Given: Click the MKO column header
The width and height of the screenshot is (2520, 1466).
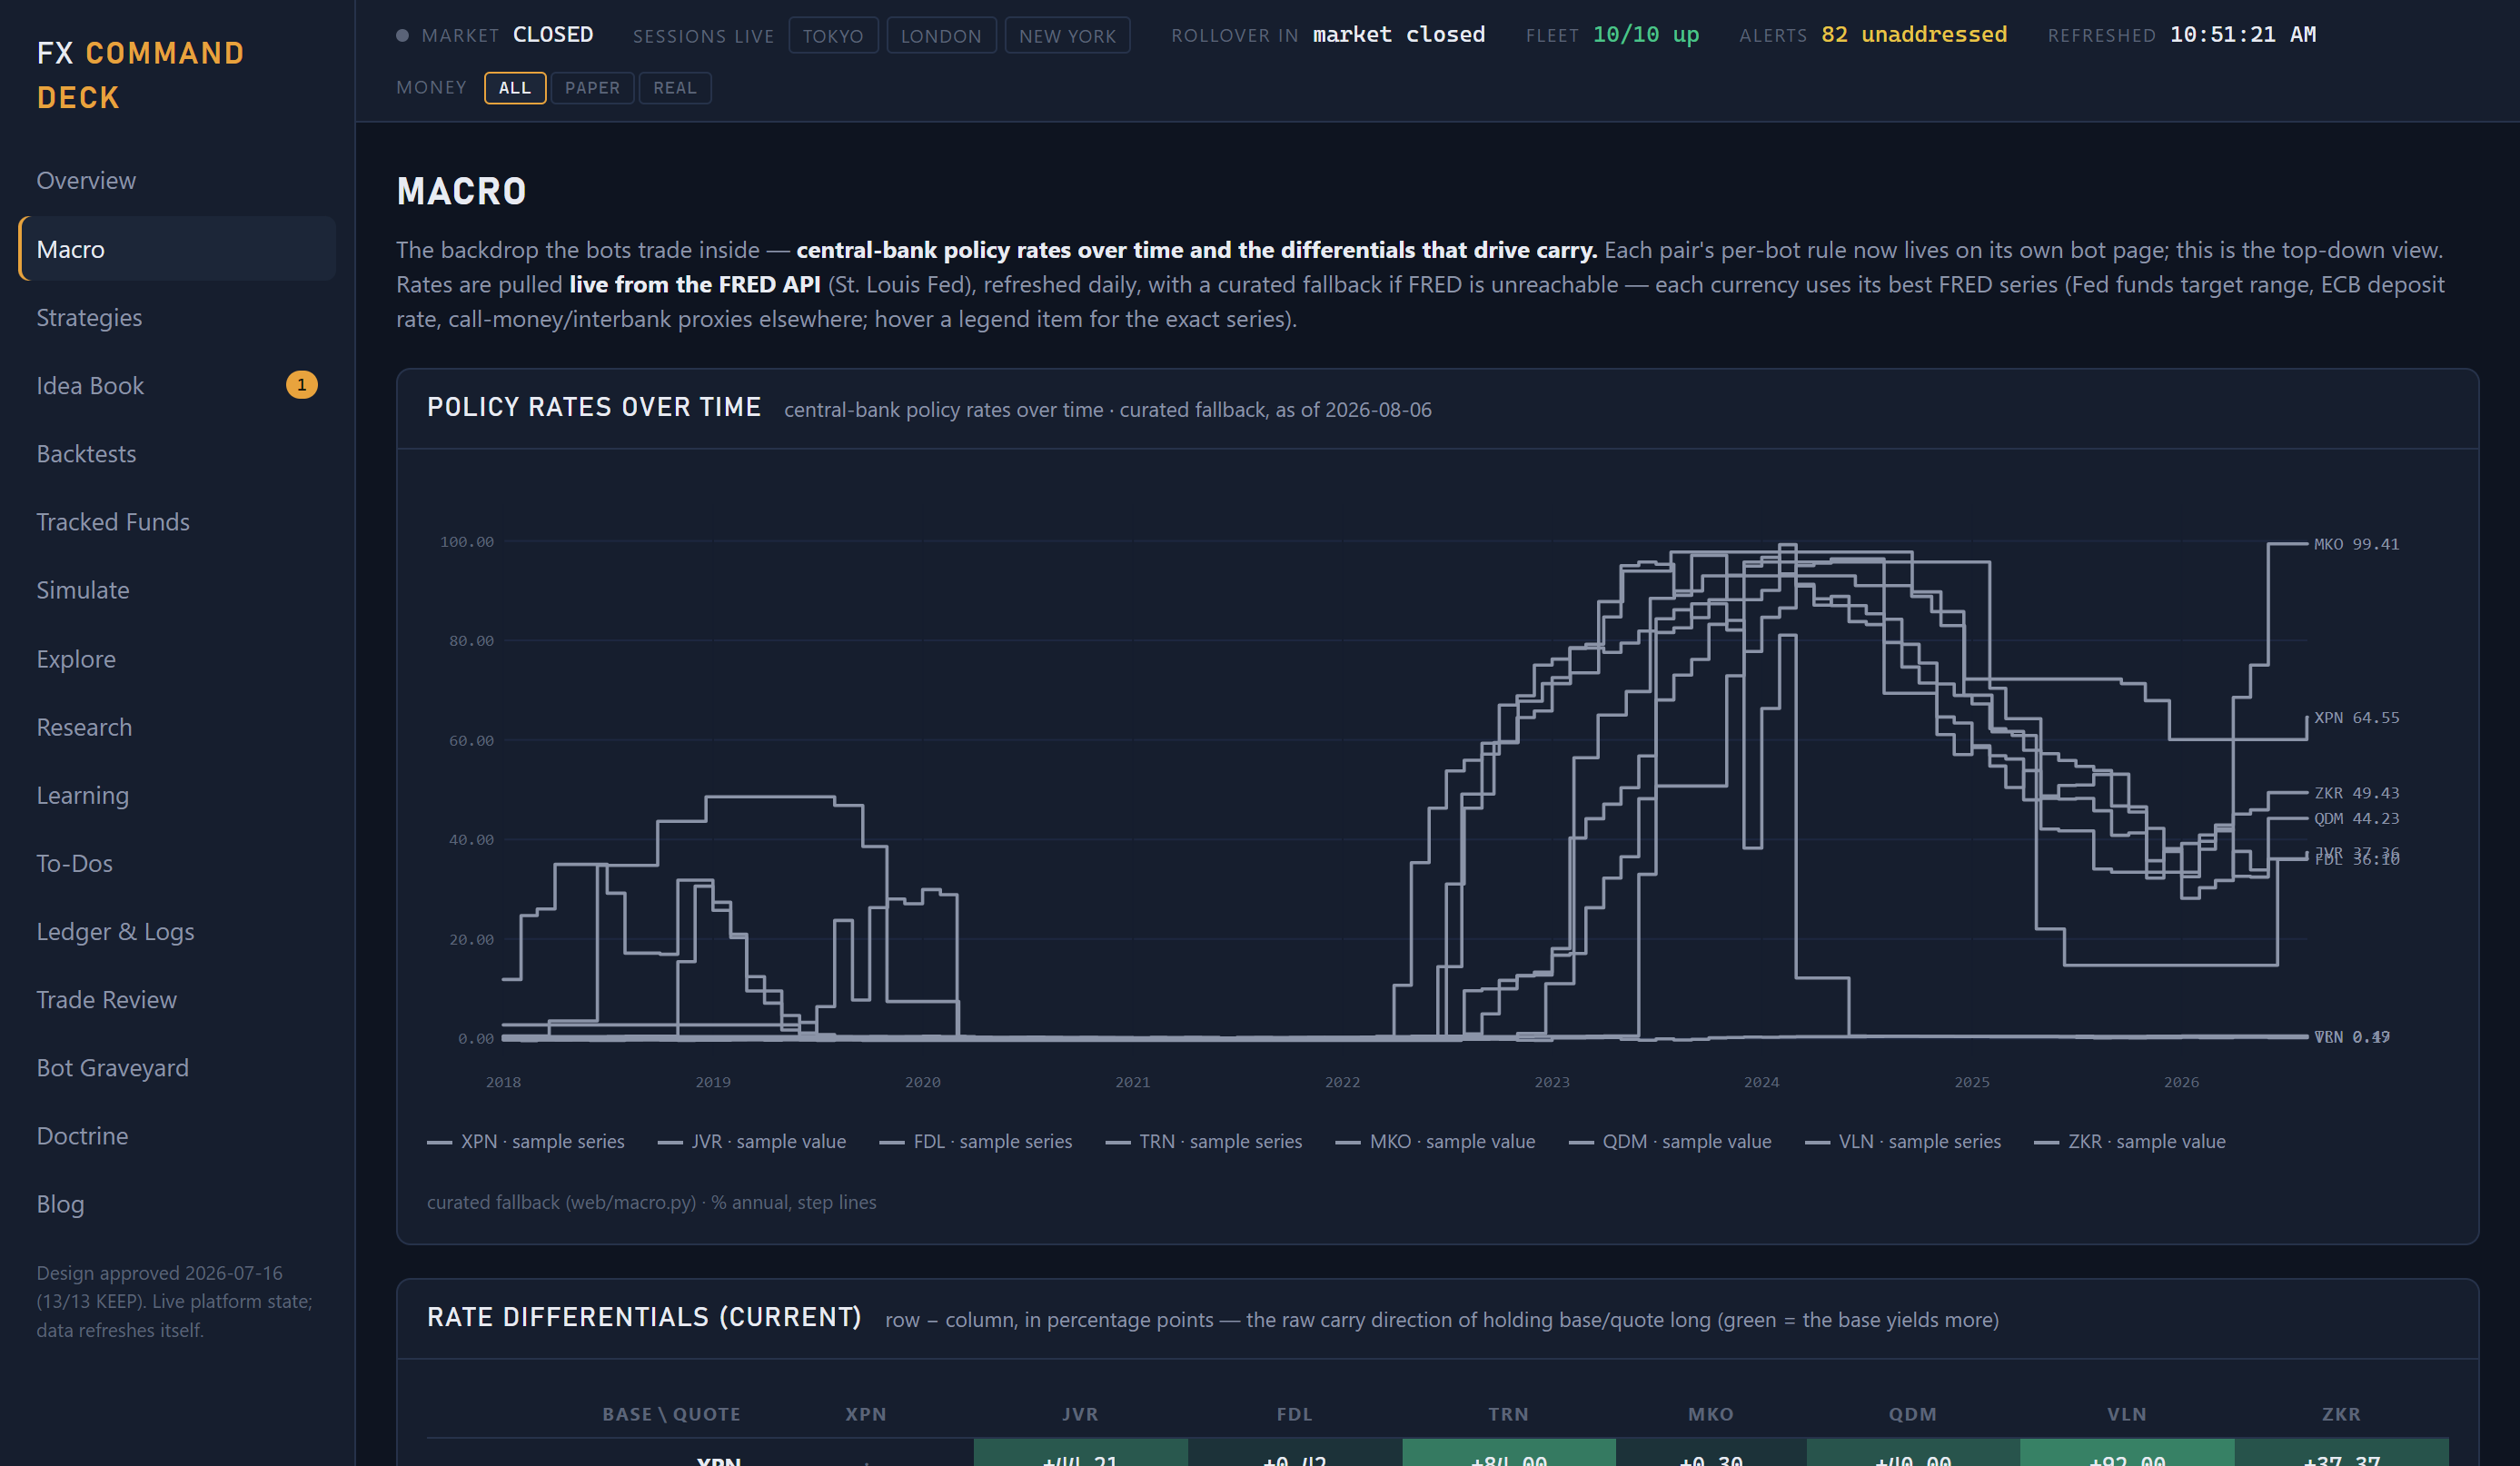Looking at the screenshot, I should (x=1711, y=1414).
